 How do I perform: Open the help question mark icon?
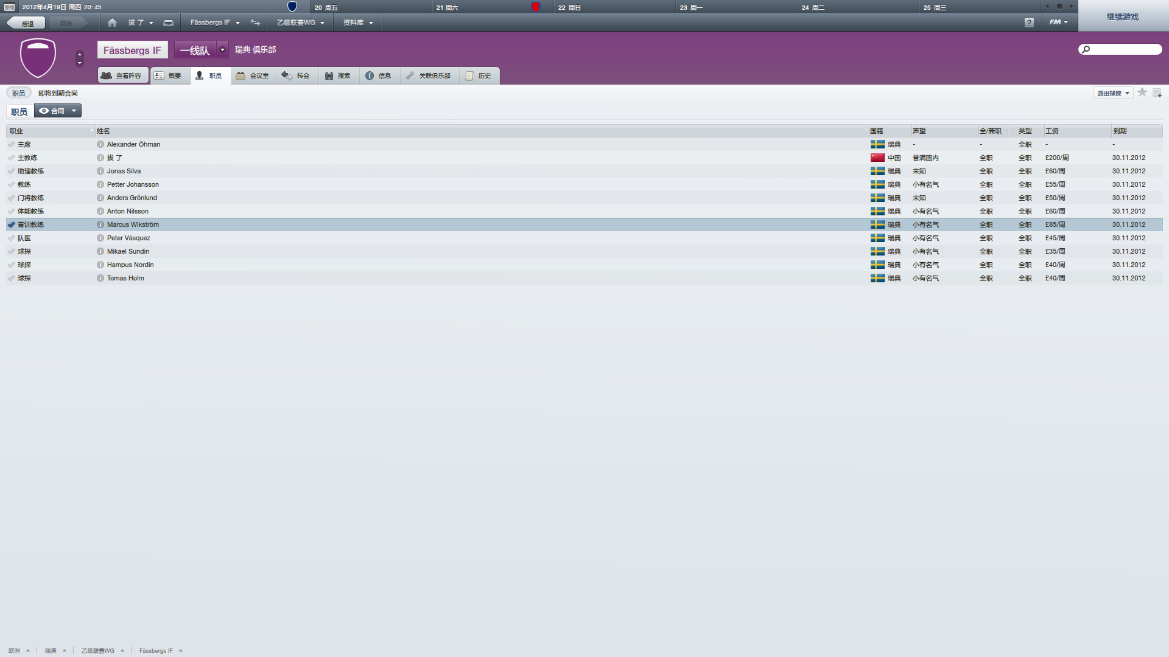1029,23
